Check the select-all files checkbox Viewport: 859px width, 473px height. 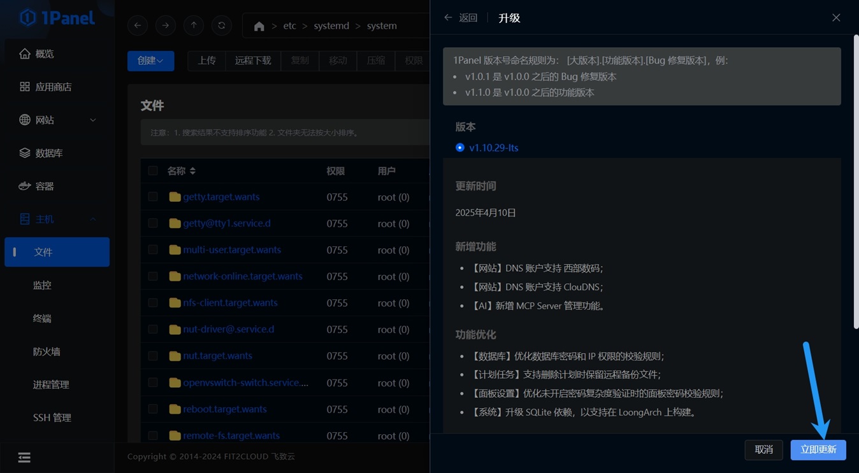[153, 171]
